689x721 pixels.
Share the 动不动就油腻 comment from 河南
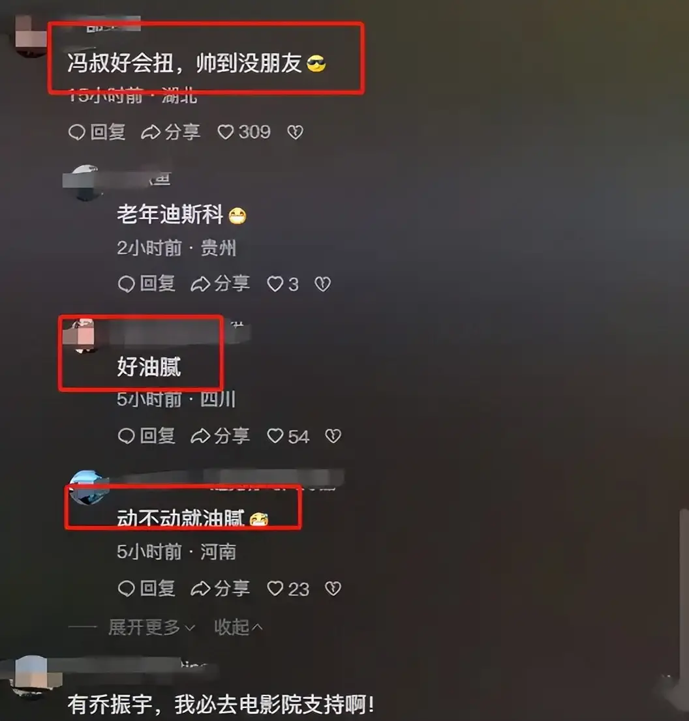tap(220, 589)
